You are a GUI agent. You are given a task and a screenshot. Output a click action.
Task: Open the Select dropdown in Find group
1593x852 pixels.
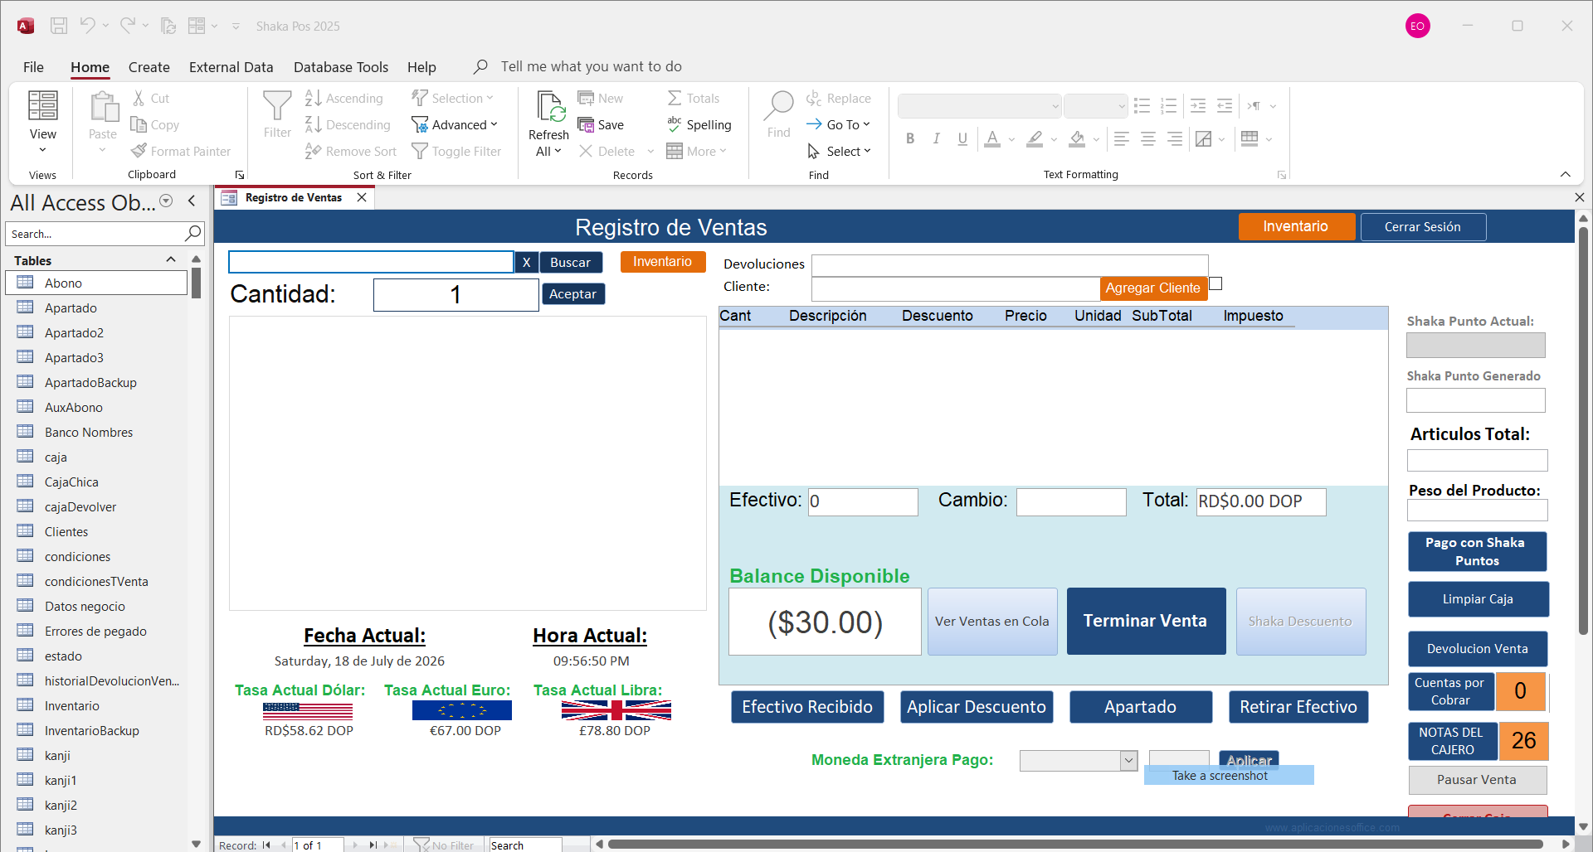tap(839, 151)
